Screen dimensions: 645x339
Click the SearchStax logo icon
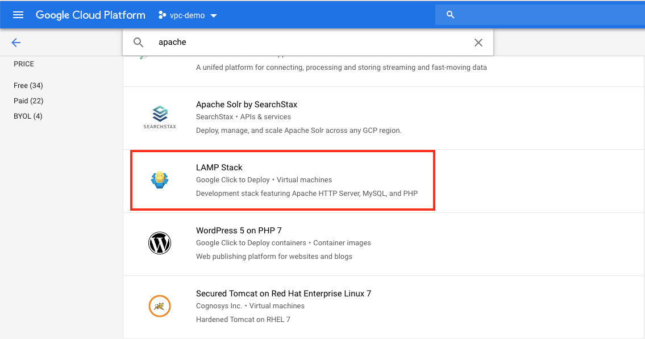click(160, 117)
